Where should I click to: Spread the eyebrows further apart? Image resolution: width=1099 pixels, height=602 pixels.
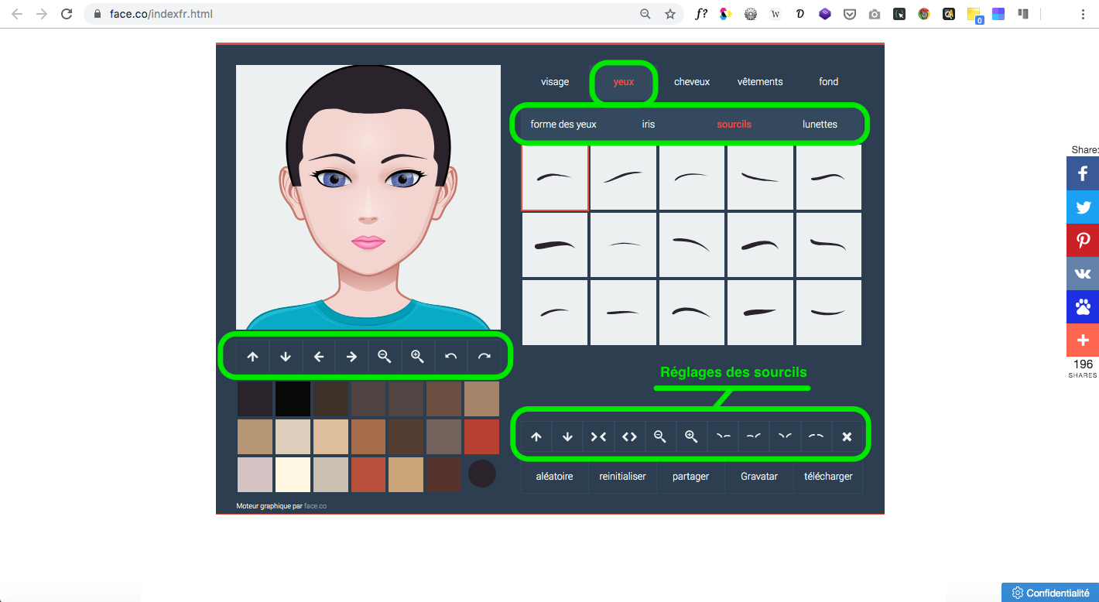(x=629, y=436)
